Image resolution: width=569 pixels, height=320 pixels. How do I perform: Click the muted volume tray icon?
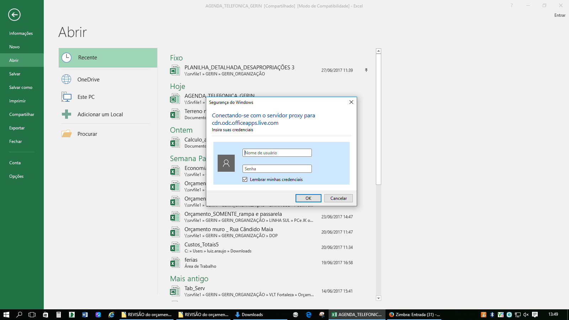pos(526,315)
